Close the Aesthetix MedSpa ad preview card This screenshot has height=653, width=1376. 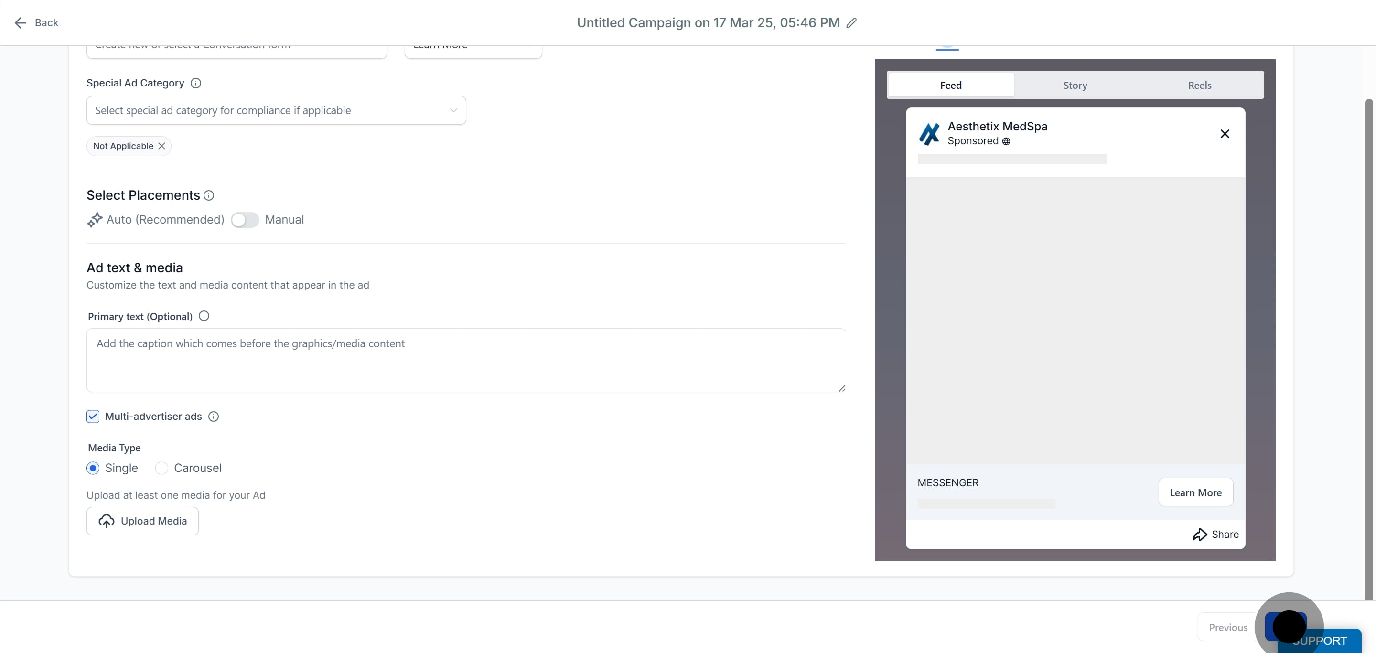tap(1225, 134)
